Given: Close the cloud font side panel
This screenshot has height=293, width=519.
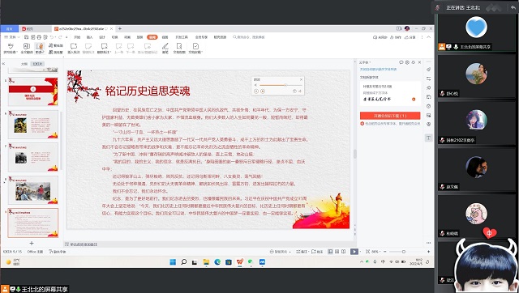Looking at the screenshot, I should pyautogui.click(x=420, y=62).
